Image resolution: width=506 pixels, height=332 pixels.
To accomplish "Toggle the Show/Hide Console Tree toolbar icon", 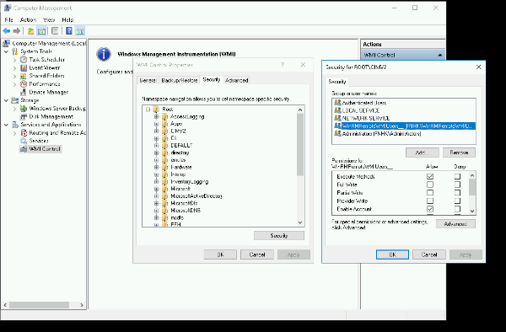I will point(41,31).
